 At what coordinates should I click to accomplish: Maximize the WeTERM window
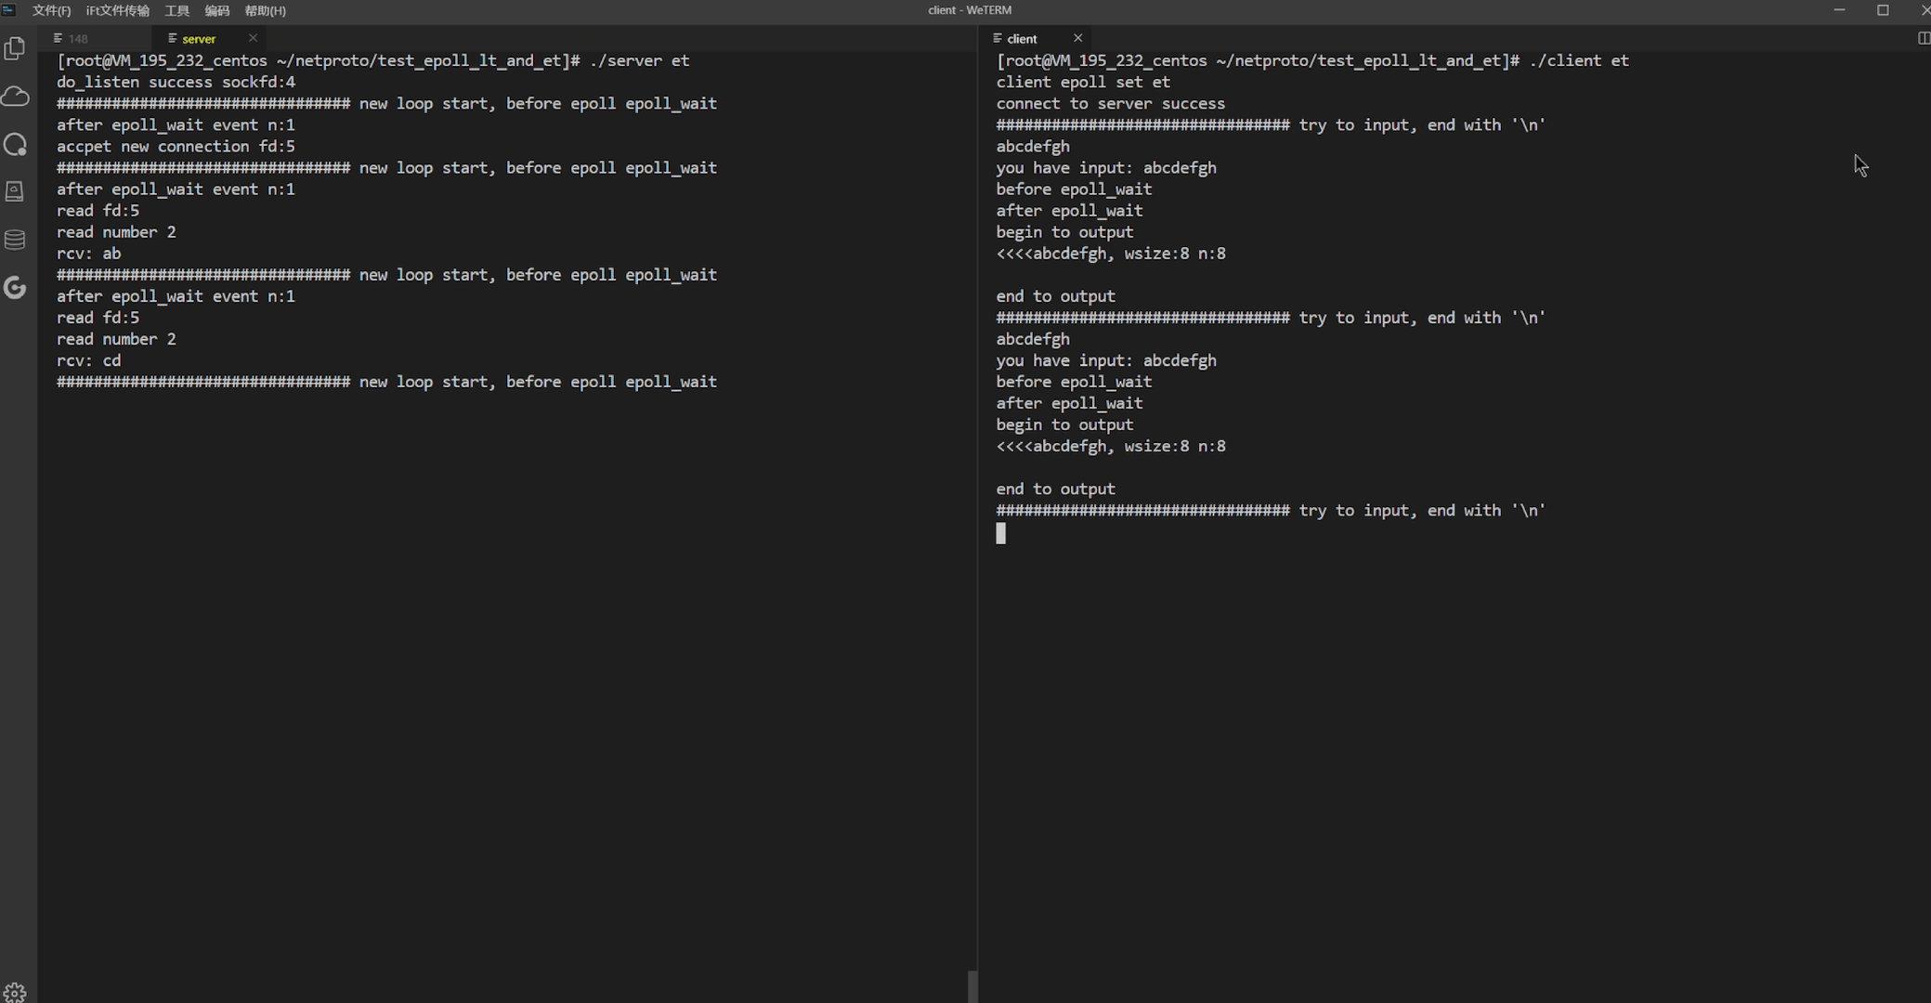1883,10
